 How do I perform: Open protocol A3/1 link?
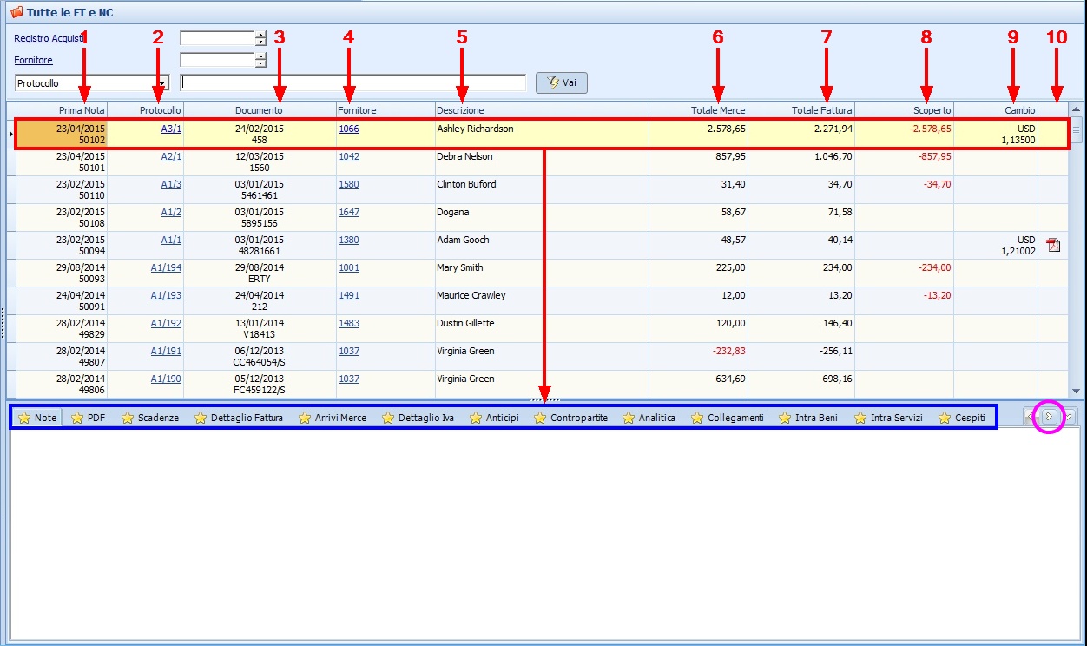[171, 129]
